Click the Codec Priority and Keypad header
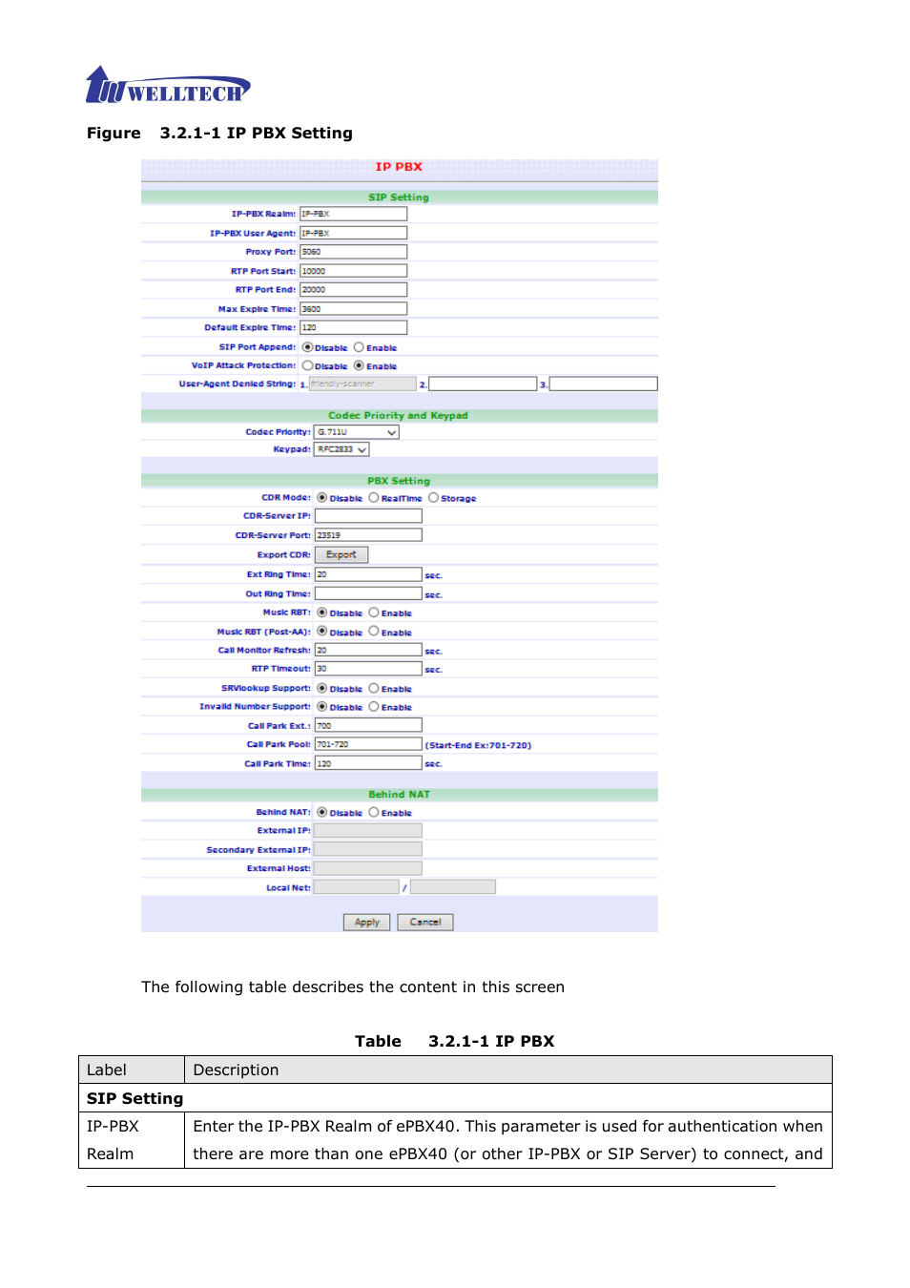 pos(399,416)
